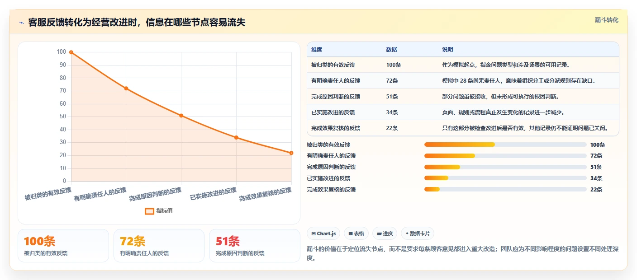The image size is (637, 280).
Task: Click the chart data point at 72
Action: point(126,89)
